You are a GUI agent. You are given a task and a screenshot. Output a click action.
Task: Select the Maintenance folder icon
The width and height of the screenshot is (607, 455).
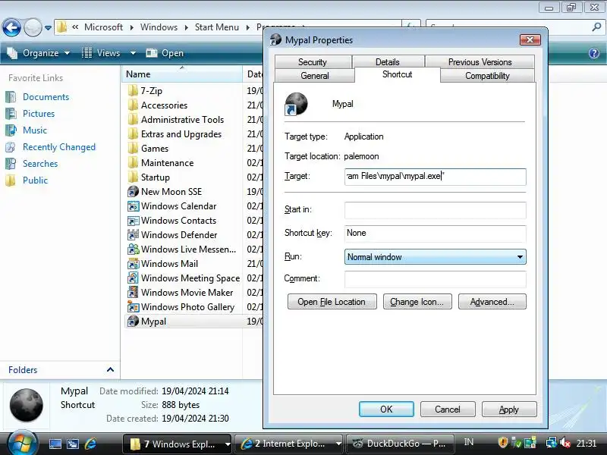tap(133, 163)
